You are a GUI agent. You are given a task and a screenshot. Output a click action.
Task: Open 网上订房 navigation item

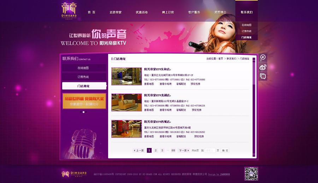pos(168,12)
